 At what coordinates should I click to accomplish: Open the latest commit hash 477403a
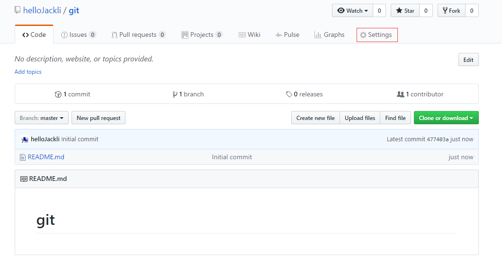[438, 139]
